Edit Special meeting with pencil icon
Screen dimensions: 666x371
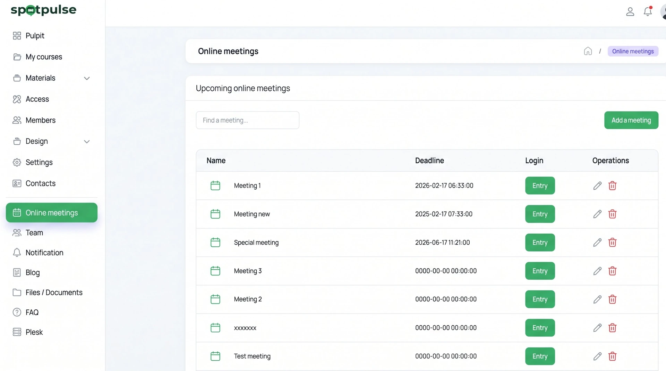597,242
